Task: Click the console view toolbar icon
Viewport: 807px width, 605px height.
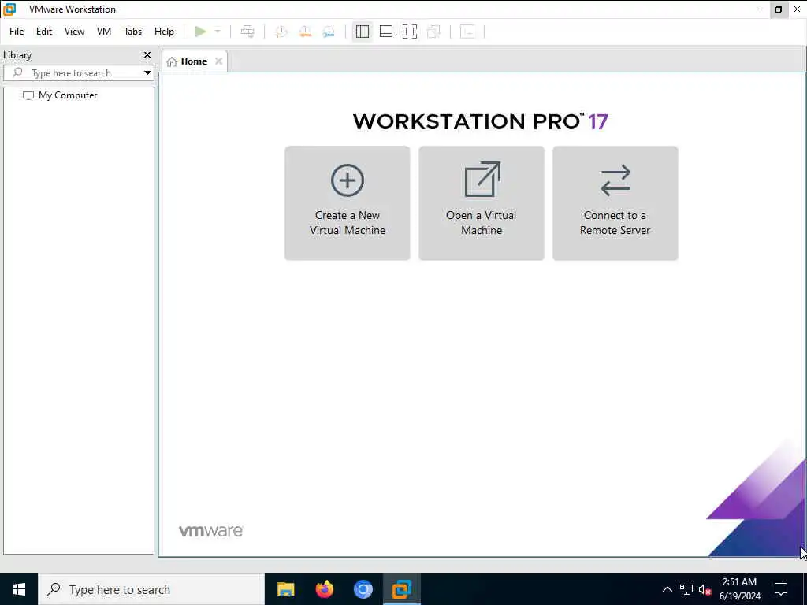Action: coord(467,32)
